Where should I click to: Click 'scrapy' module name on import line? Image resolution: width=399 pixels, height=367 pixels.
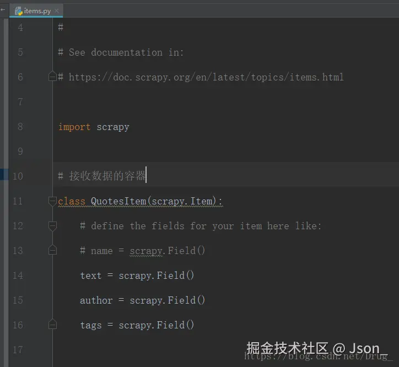pos(113,127)
